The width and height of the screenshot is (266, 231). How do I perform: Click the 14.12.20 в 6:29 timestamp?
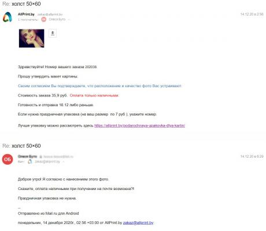tap(252, 157)
